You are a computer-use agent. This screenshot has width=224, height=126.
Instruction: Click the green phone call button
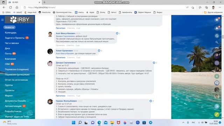pyautogui.click(x=217, y=114)
